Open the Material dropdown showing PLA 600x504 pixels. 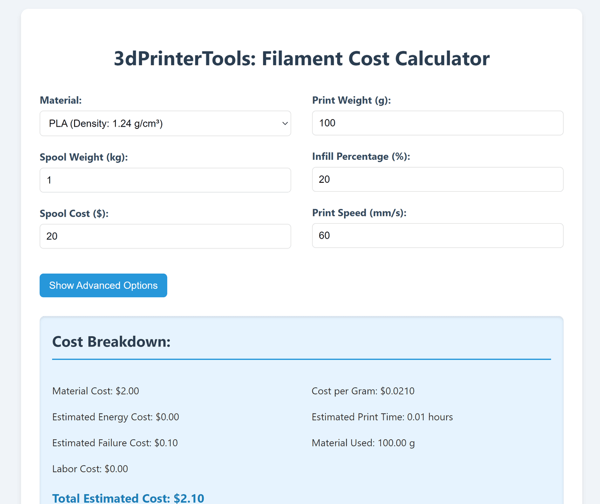pyautogui.click(x=165, y=123)
